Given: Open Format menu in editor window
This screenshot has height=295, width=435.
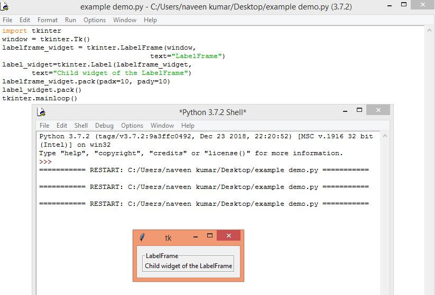Looking at the screenshot, I should click(x=48, y=20).
